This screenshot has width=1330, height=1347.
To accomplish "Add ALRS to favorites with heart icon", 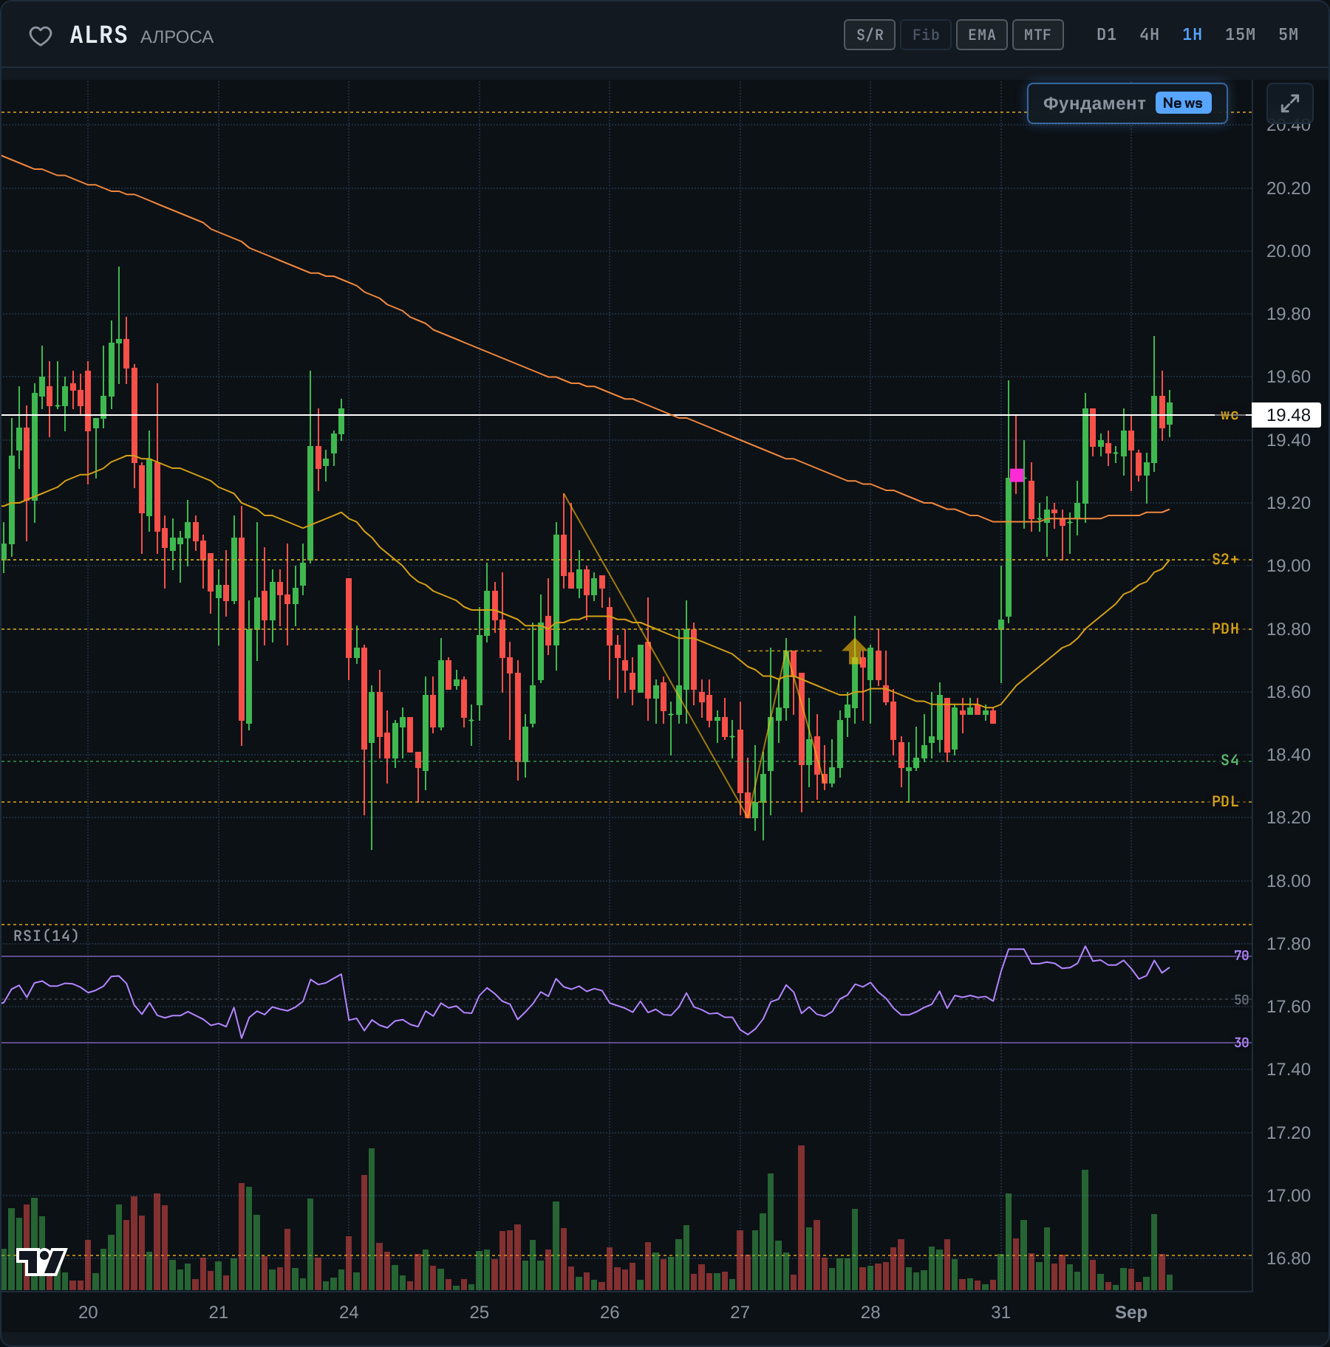I will pyautogui.click(x=41, y=35).
